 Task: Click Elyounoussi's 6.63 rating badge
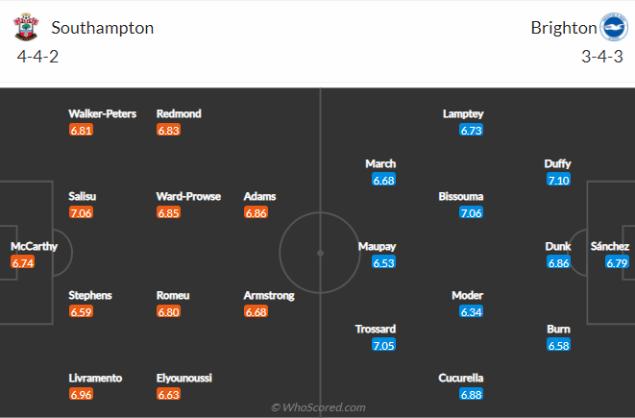coord(168,394)
